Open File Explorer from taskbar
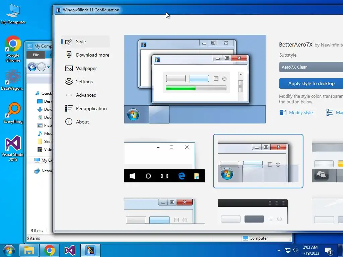This screenshot has width=343, height=257. [29, 250]
